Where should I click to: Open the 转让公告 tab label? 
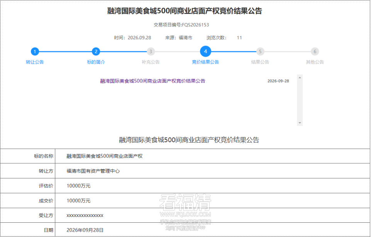coord(35,62)
